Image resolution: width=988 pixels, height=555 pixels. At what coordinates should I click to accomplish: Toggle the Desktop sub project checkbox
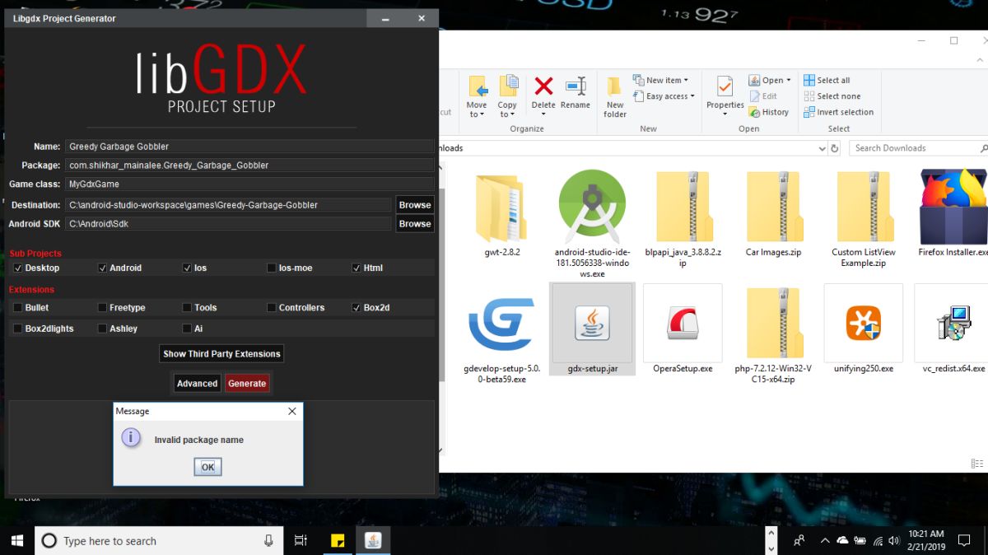click(x=18, y=268)
